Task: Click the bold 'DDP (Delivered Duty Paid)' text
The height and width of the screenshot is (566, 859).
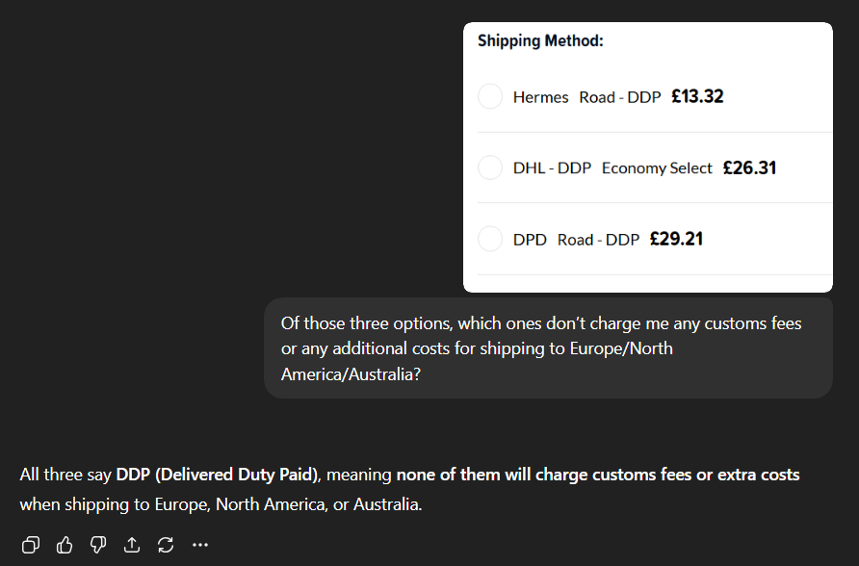Action: pos(219,475)
